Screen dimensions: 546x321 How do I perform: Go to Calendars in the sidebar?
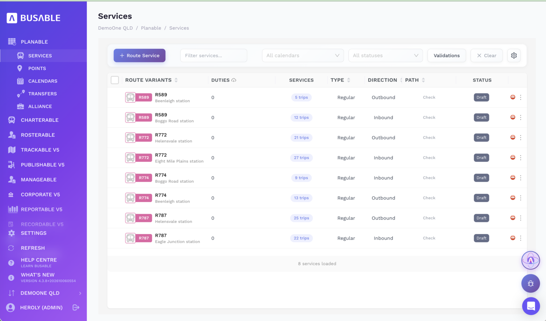click(43, 81)
